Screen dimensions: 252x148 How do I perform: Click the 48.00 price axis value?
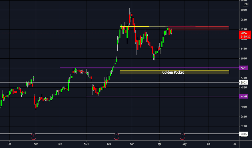pyautogui.click(x=244, y=87)
